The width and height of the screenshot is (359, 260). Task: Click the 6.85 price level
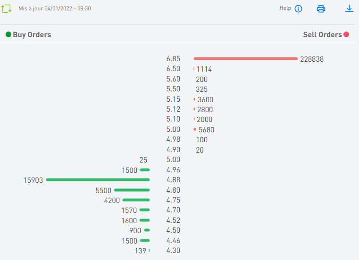[173, 59]
